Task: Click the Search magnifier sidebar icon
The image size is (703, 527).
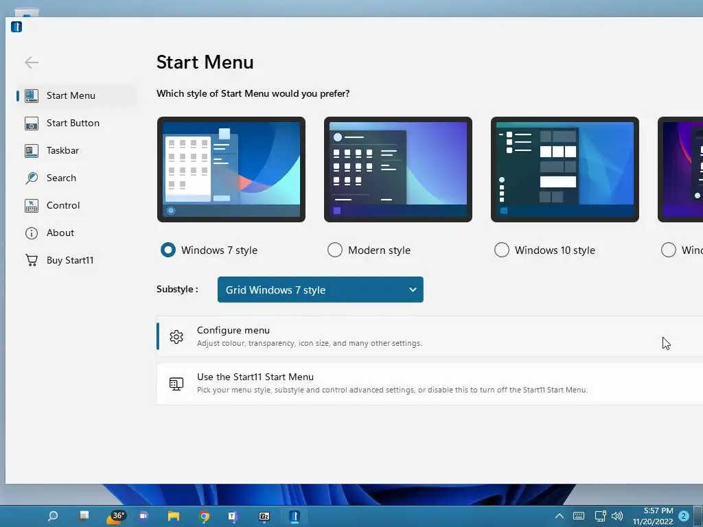Action: pyautogui.click(x=32, y=178)
